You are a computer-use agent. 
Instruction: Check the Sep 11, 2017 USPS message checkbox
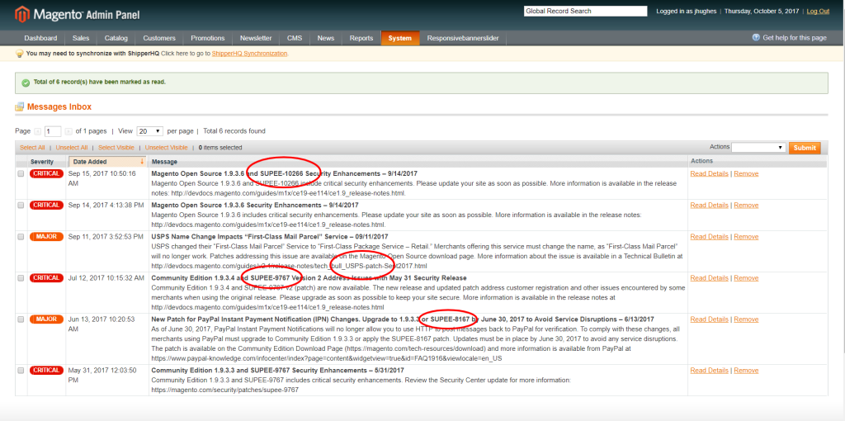coord(21,237)
